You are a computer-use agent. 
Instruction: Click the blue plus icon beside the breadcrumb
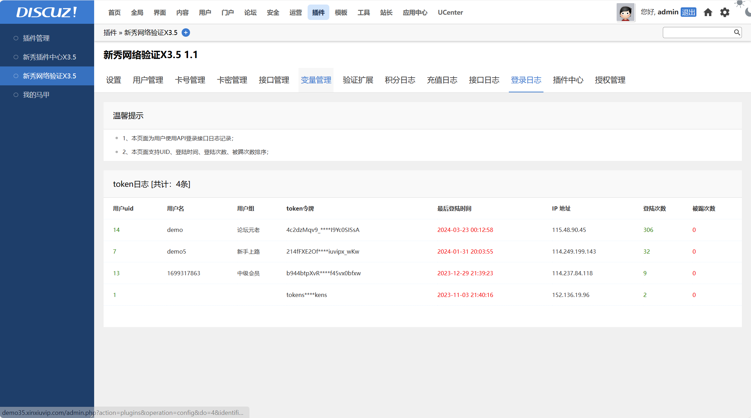(186, 33)
